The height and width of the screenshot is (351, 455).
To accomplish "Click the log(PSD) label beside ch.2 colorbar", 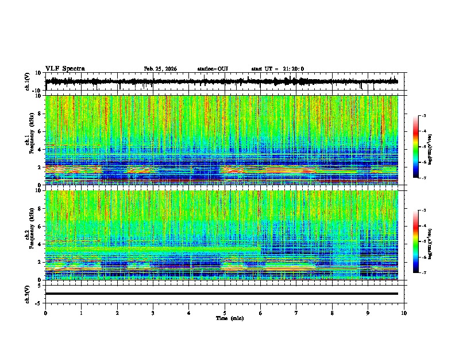I will pyautogui.click(x=430, y=244).
